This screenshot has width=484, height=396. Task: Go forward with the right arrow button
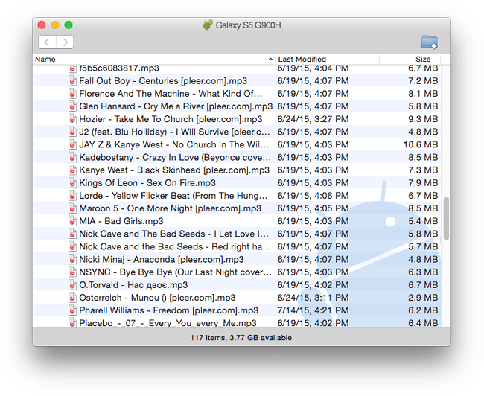pyautogui.click(x=65, y=42)
